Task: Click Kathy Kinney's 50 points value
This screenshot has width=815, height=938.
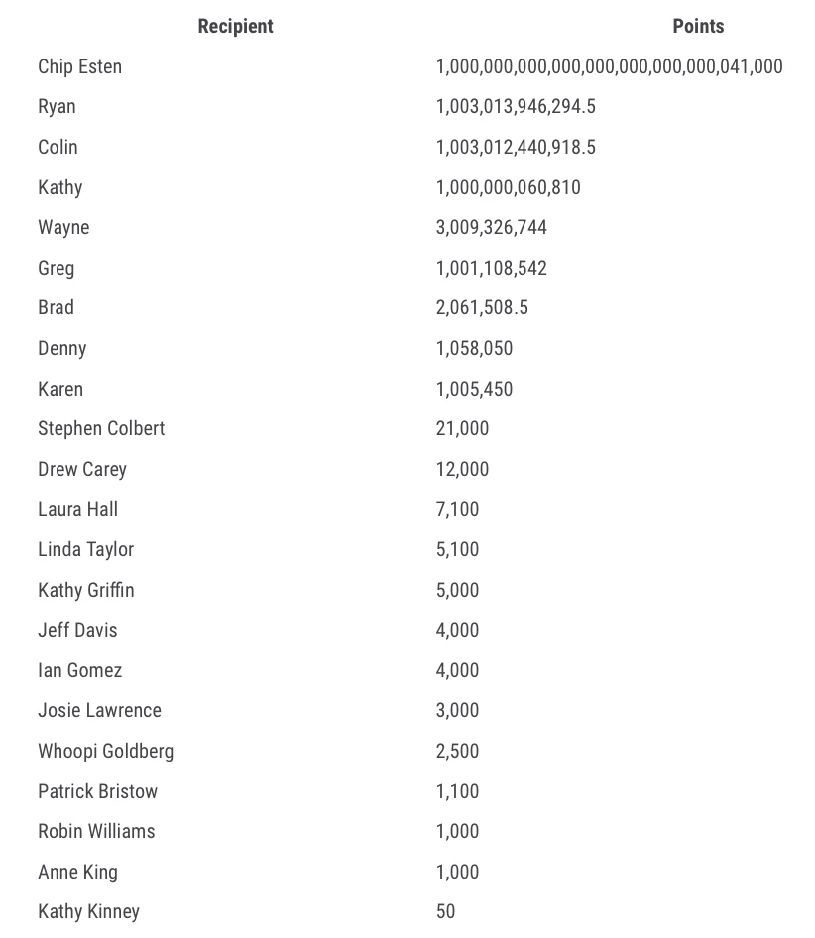Action: (x=446, y=911)
